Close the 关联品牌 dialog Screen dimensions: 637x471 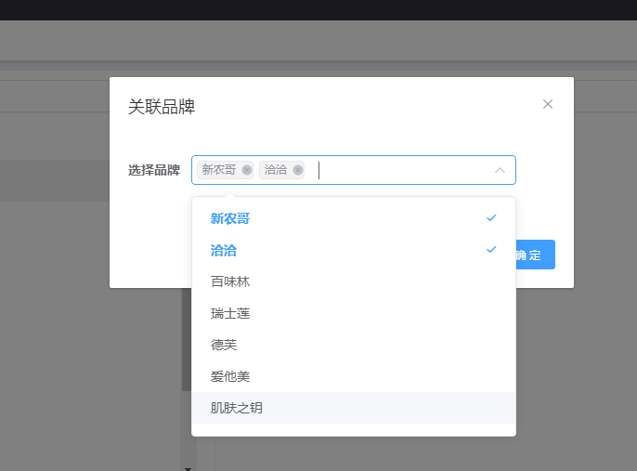(x=548, y=104)
